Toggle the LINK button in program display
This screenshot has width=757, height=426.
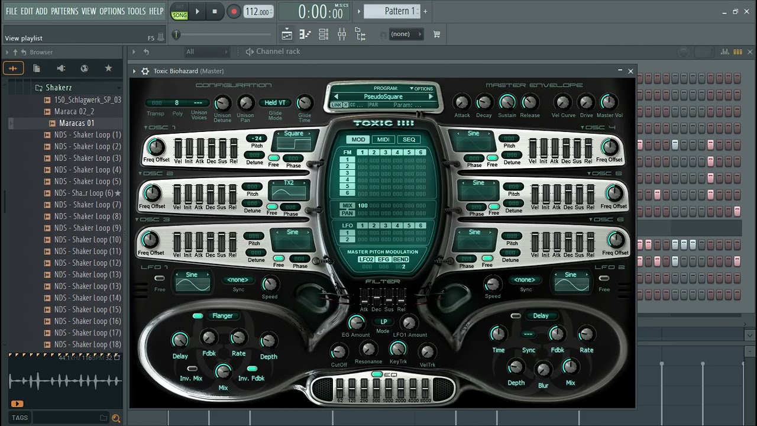pyautogui.click(x=336, y=105)
